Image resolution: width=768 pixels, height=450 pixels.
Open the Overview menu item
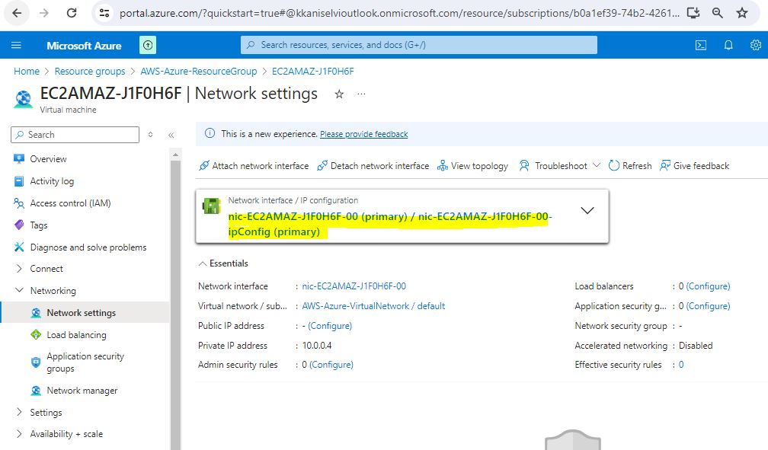(x=48, y=159)
